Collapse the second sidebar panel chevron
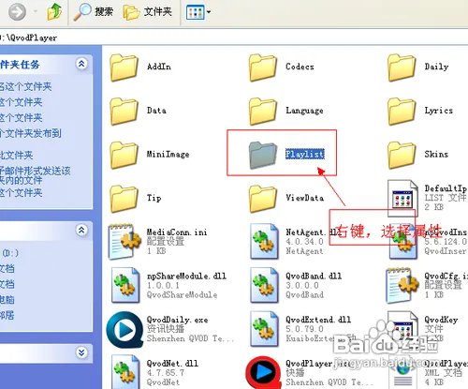Screen dimensions: 468x389 (x=81, y=231)
